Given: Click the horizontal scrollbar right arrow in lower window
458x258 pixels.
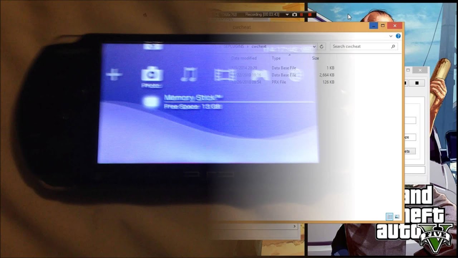Looking at the screenshot, I should click(295, 226).
